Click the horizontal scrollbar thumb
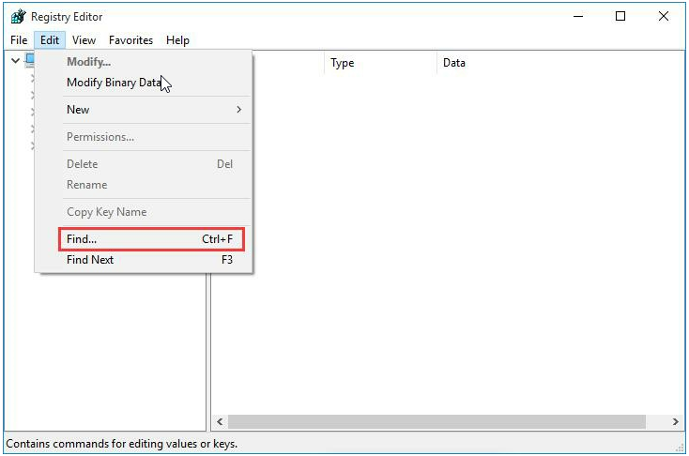Image resolution: width=689 pixels, height=456 pixels. [436, 421]
